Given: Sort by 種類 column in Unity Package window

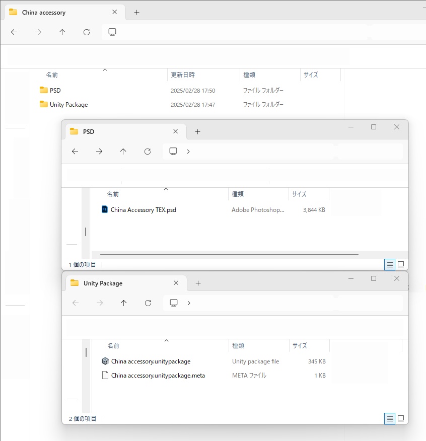Looking at the screenshot, I should point(238,346).
